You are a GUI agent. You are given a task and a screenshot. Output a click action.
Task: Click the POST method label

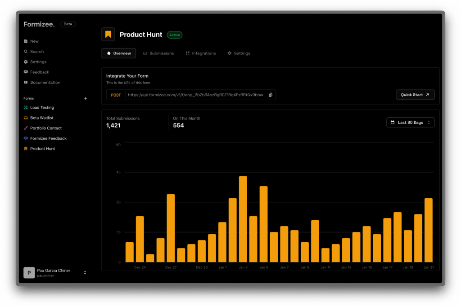pos(116,95)
